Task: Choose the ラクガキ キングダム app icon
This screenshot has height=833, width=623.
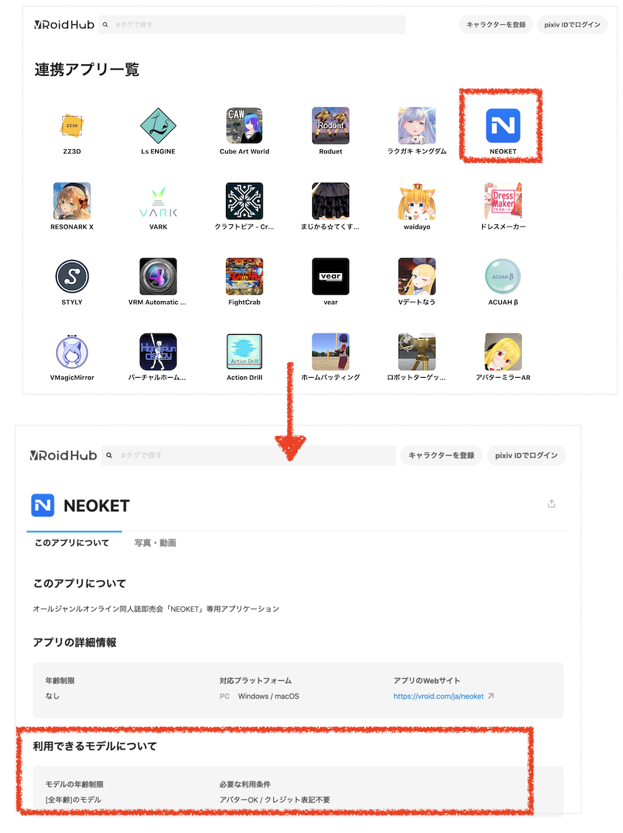Action: [417, 125]
